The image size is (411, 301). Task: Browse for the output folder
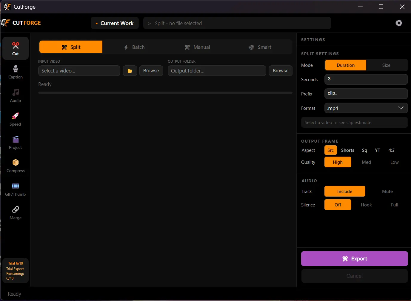[x=281, y=71]
